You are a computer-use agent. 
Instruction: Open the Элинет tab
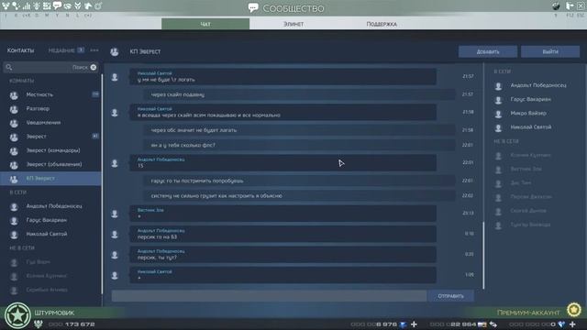(x=293, y=24)
